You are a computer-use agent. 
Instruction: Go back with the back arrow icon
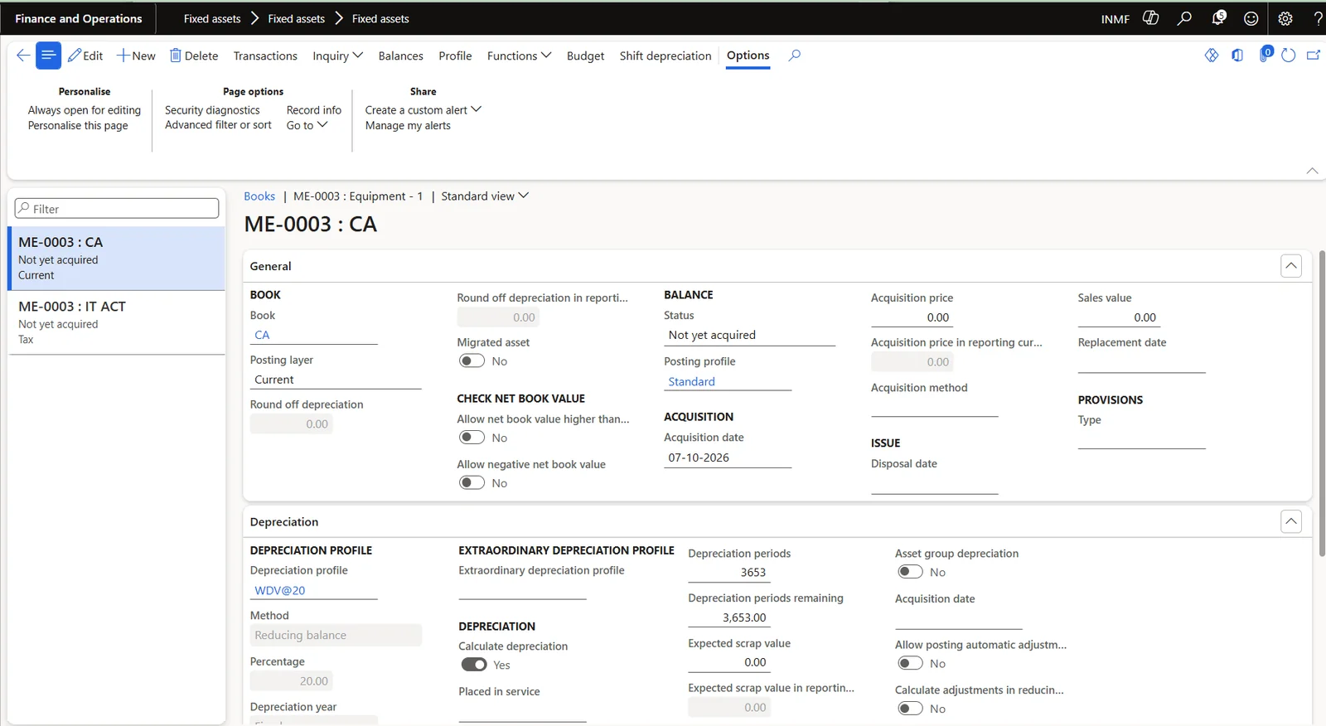click(x=23, y=56)
